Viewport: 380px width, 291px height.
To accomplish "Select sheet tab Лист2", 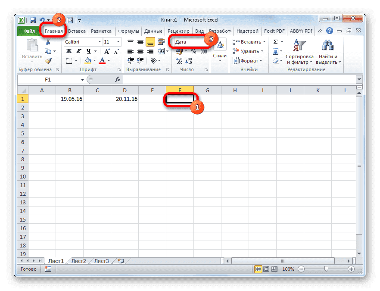I will [79, 261].
